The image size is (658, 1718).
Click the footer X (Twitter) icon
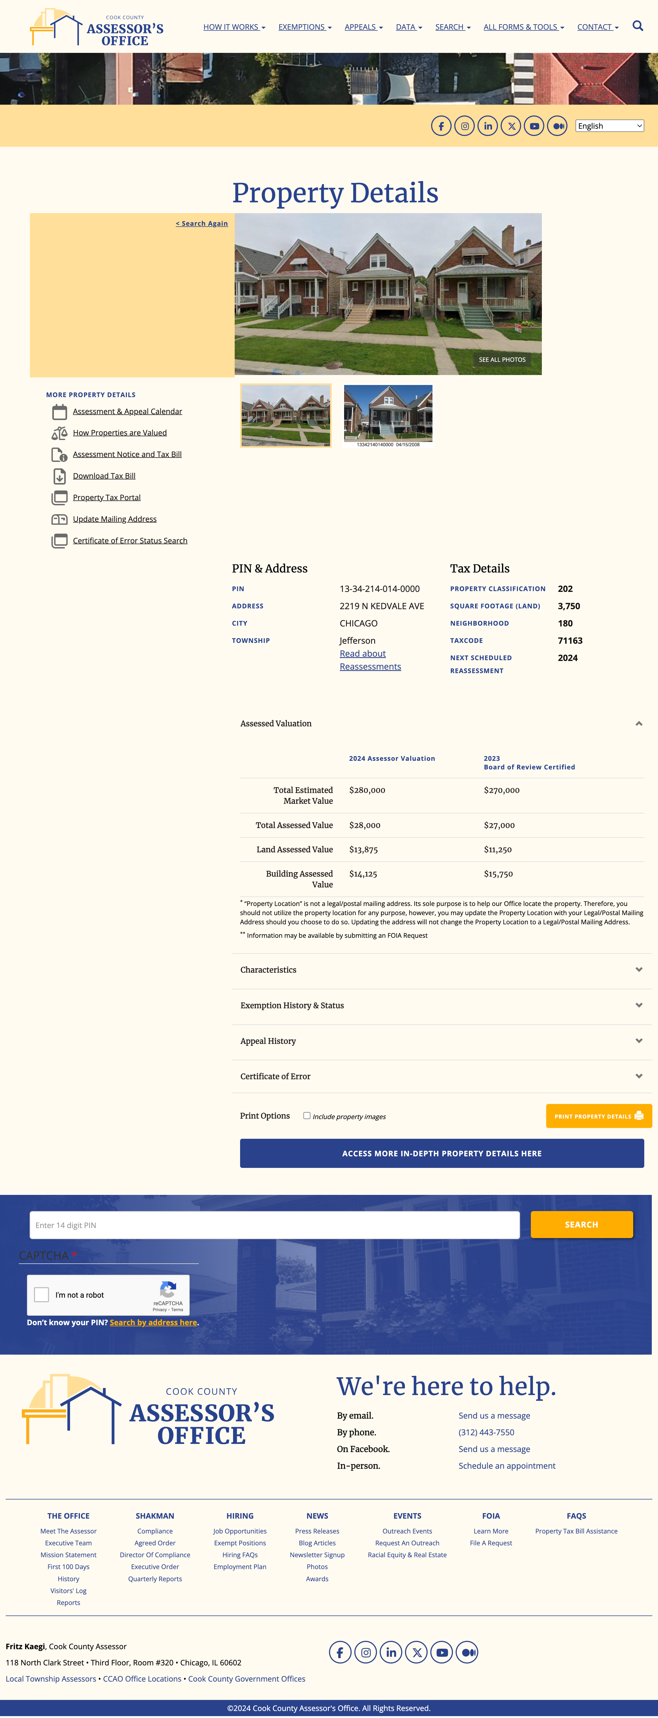(x=416, y=1652)
